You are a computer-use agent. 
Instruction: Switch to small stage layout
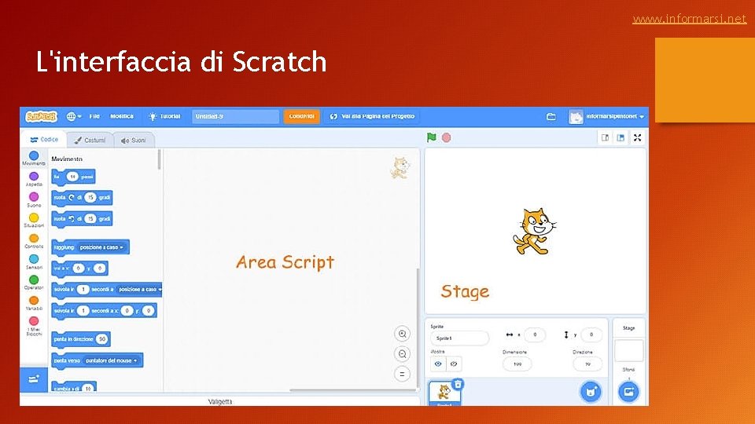tap(606, 138)
